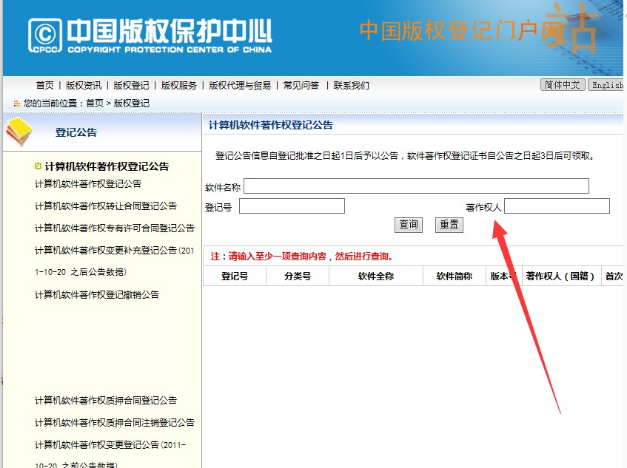Click the 中国版权登记门户网站 banner title

coord(478,30)
